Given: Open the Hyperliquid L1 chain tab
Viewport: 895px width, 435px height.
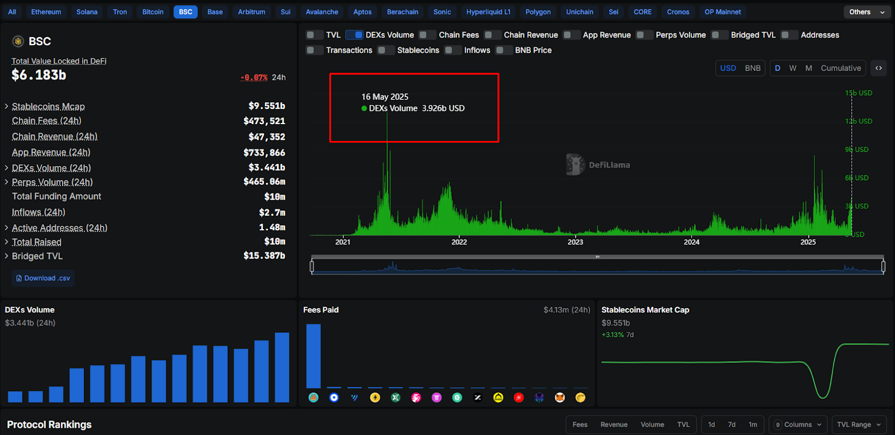Looking at the screenshot, I should tap(488, 12).
